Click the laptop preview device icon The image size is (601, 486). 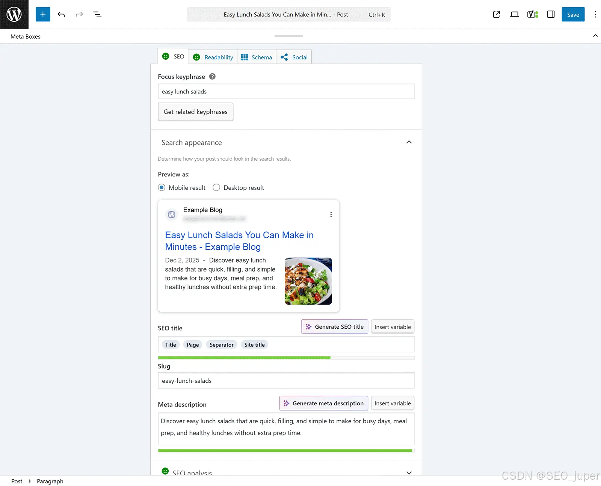point(515,14)
